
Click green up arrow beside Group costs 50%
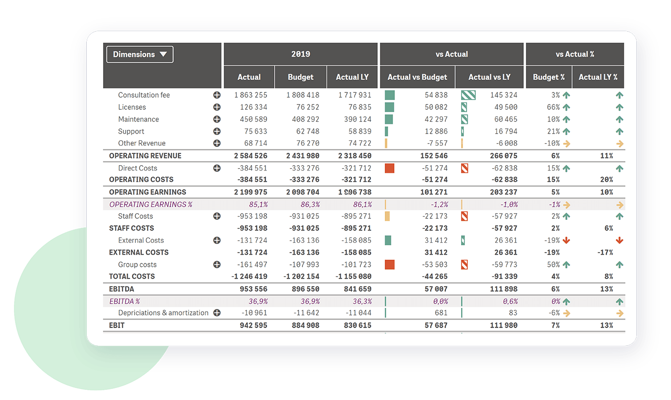point(567,264)
